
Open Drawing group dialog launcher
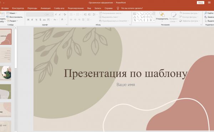tap(201, 25)
